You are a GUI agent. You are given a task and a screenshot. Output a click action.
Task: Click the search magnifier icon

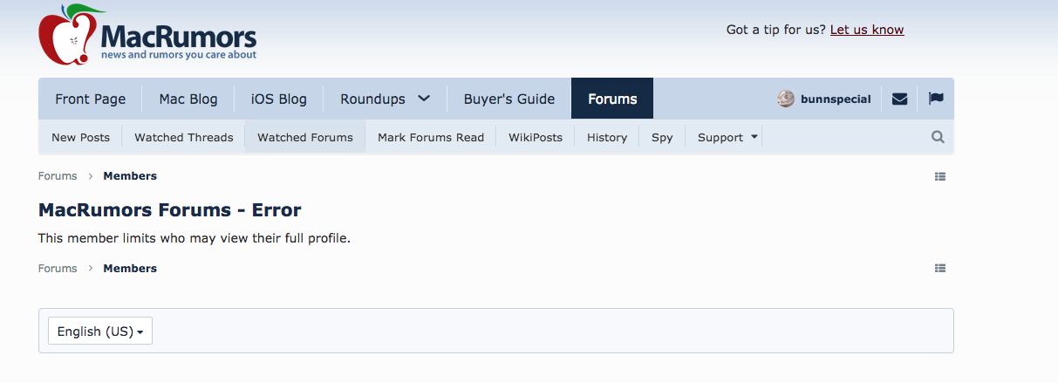[938, 137]
